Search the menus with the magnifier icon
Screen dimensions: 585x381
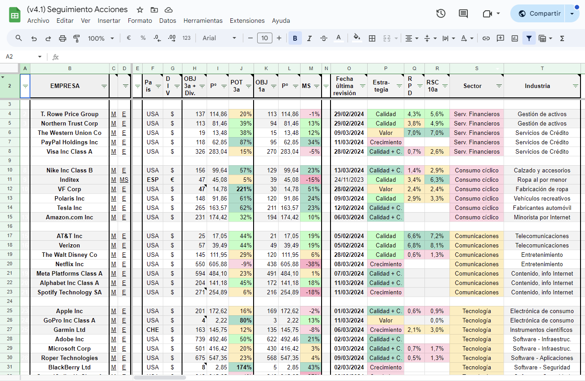pos(19,38)
